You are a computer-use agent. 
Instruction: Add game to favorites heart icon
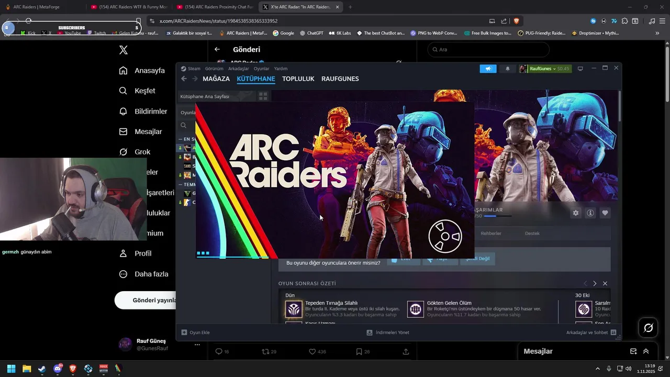click(605, 213)
